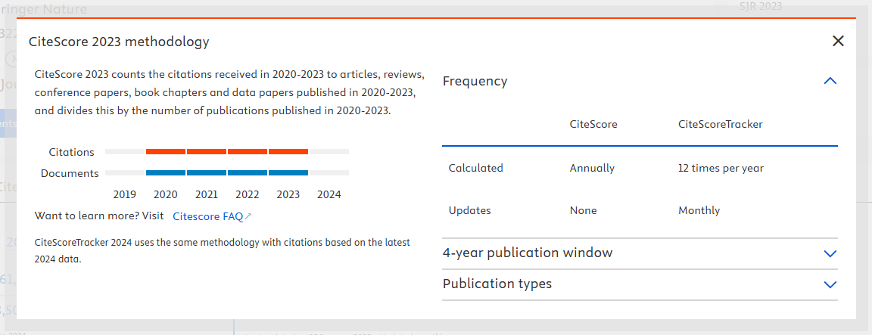872x335 pixels.
Task: Expand the Publication types chevron
Action: (830, 284)
